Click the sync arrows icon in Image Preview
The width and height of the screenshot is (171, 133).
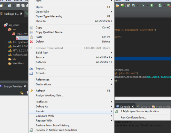[22, 93]
